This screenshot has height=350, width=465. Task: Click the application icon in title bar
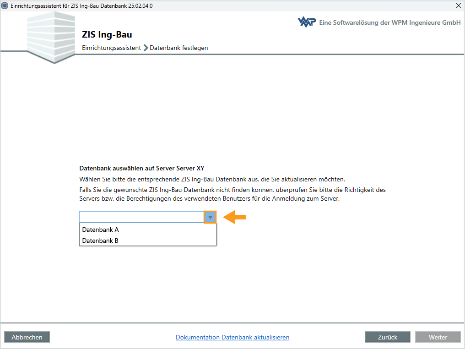5,5
